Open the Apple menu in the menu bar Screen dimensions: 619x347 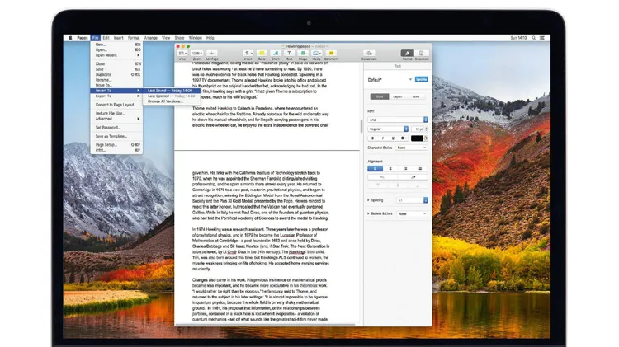point(71,37)
